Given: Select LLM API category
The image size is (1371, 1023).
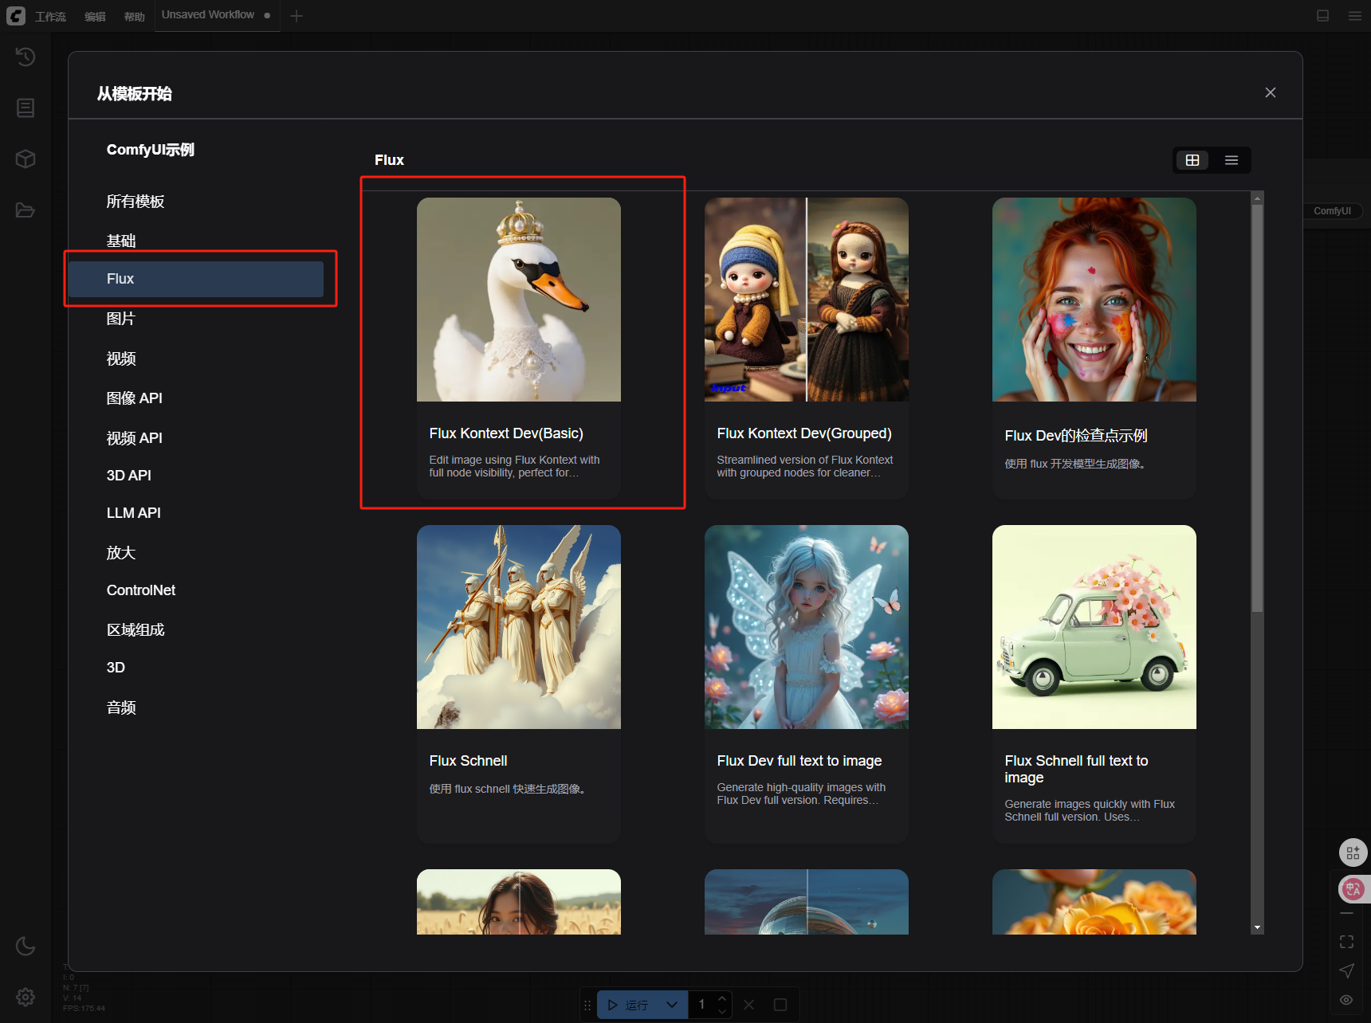Looking at the screenshot, I should coord(195,512).
